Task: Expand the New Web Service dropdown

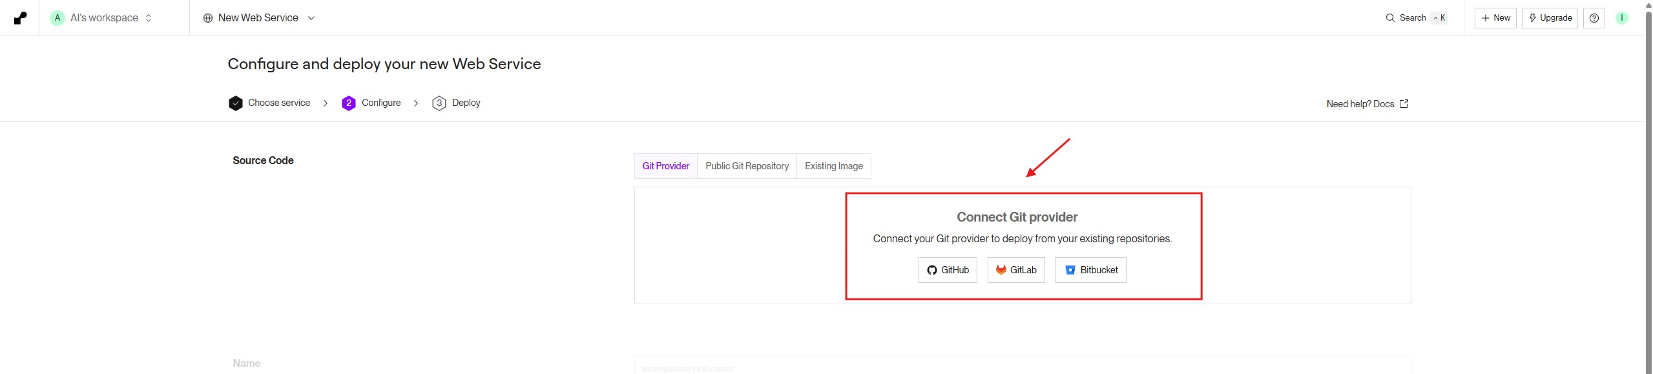Action: [259, 18]
